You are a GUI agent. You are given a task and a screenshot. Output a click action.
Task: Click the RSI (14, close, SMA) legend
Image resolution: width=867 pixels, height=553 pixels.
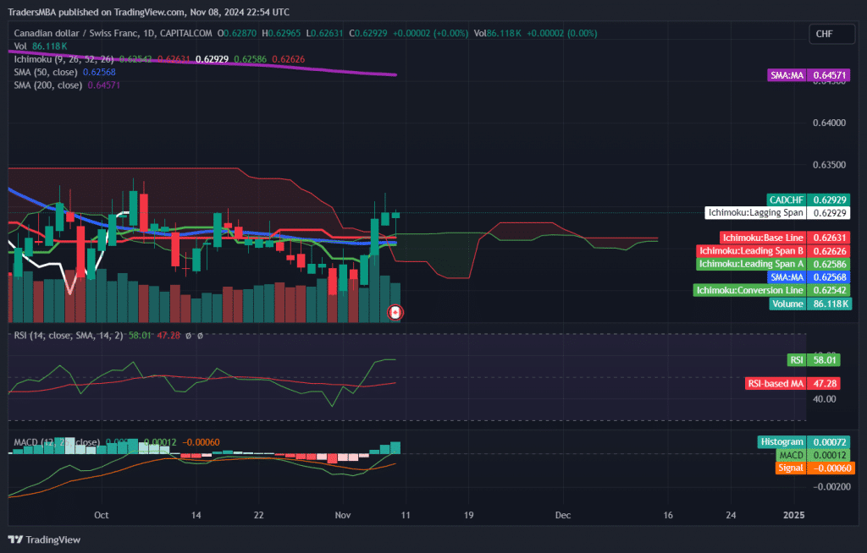pos(68,336)
